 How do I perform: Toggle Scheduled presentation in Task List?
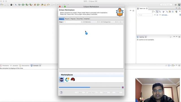tap(160, 12)
